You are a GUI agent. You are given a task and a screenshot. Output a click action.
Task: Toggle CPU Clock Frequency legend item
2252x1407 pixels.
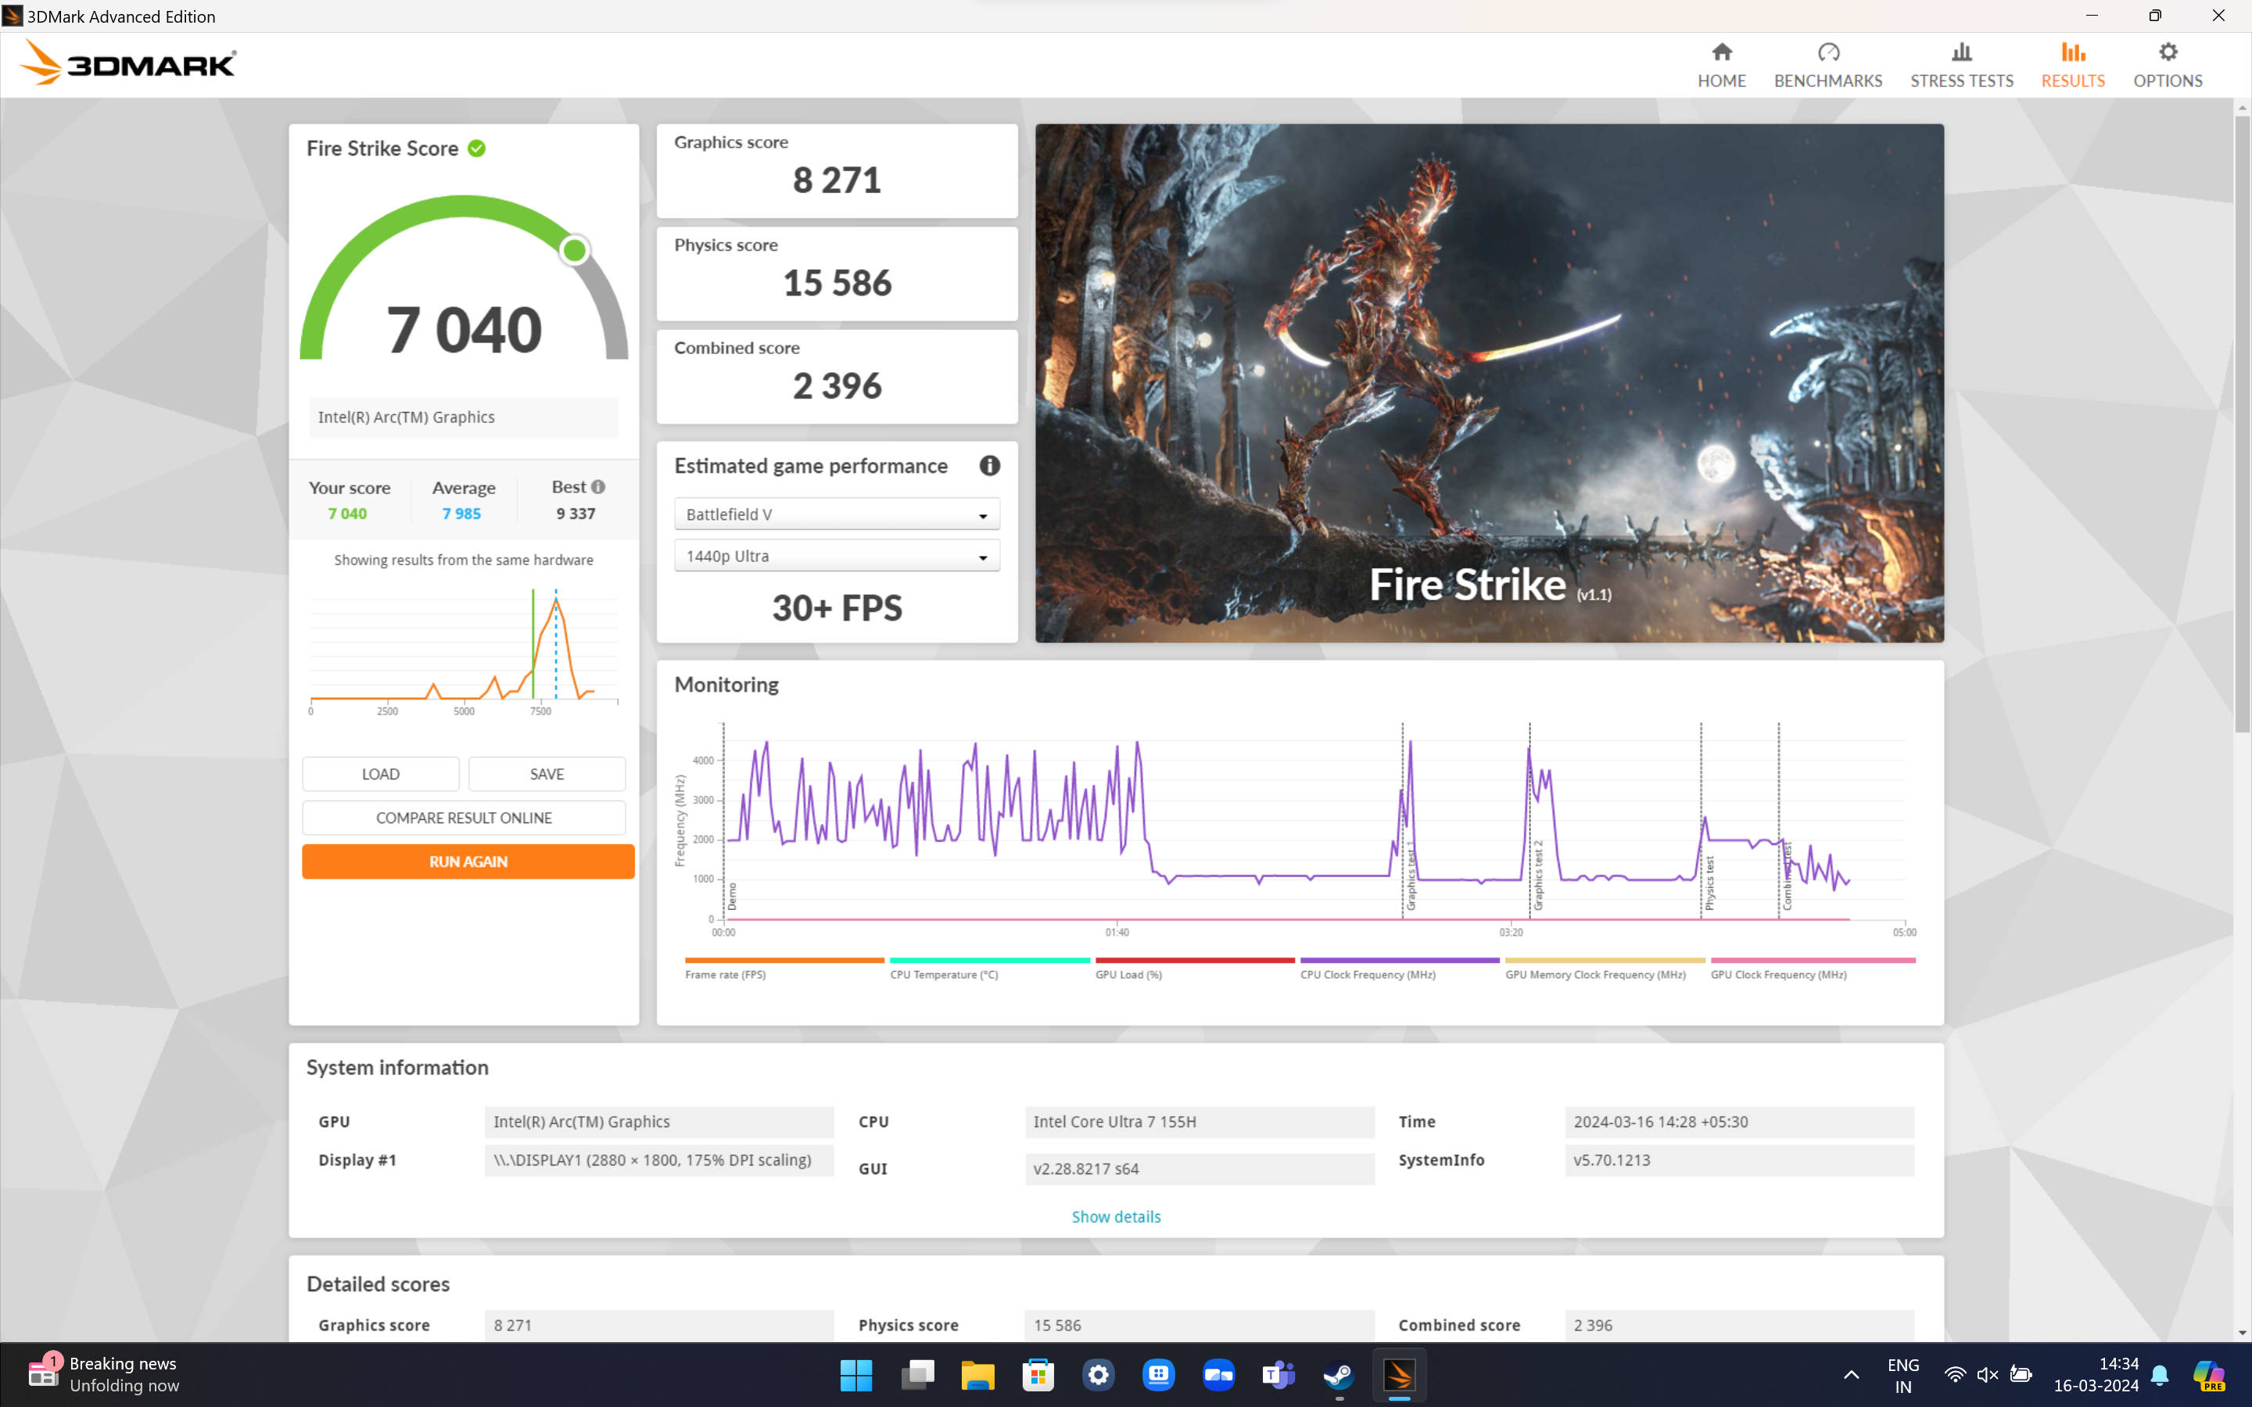coord(1400,968)
